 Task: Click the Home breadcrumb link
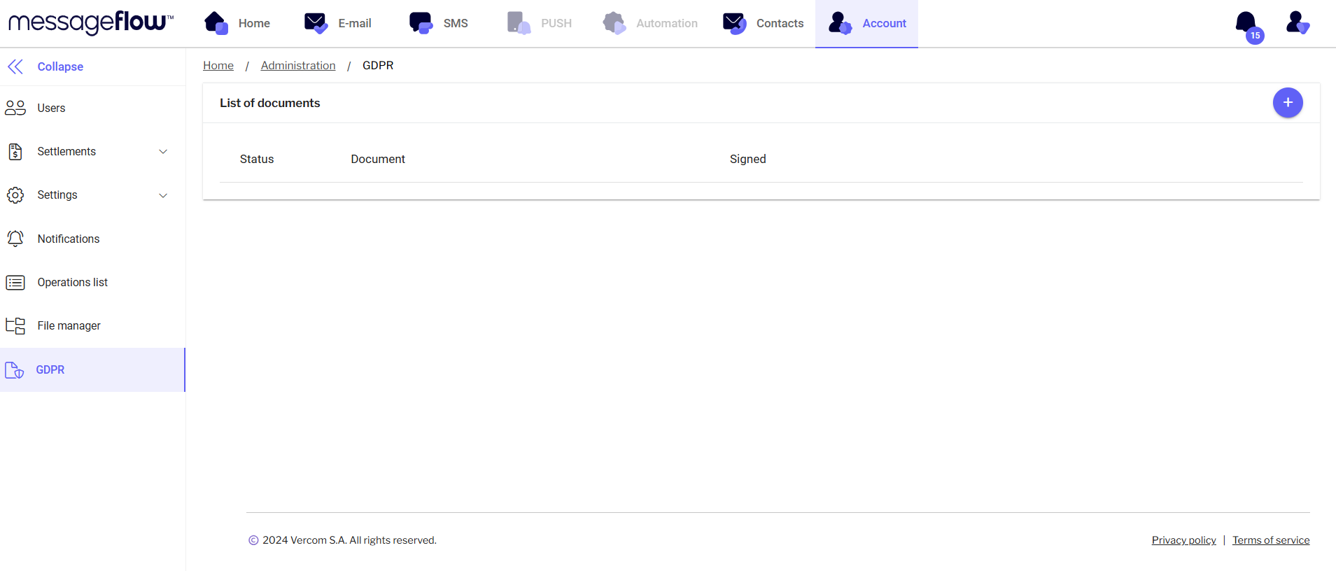(218, 65)
